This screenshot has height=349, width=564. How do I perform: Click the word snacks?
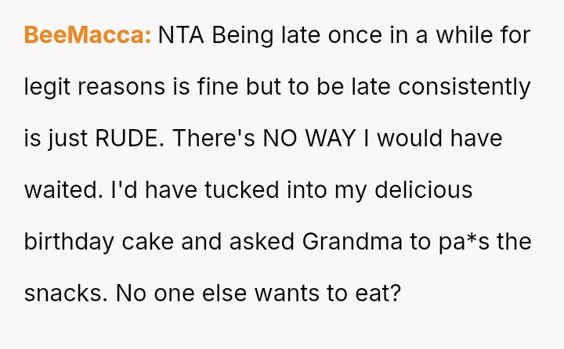pyautogui.click(x=65, y=293)
